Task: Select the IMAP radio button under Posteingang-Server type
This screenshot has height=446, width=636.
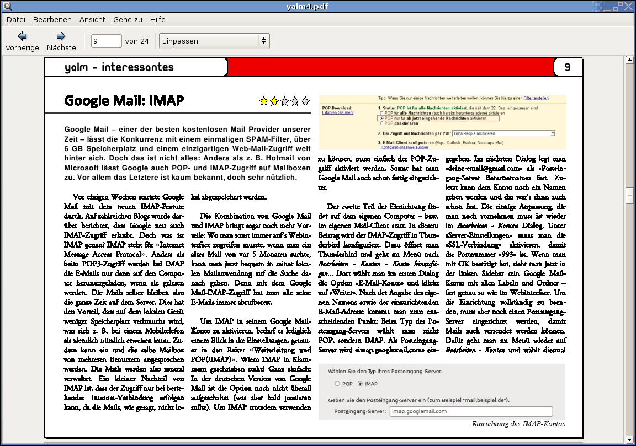Action: [x=360, y=384]
